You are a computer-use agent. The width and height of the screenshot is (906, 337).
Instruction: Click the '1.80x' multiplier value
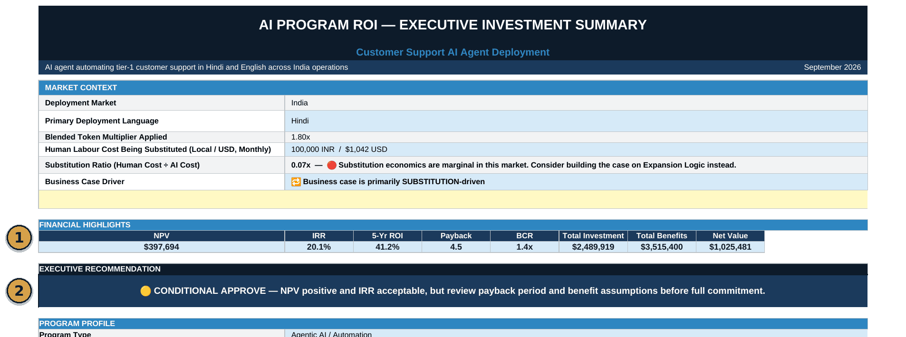(x=300, y=137)
